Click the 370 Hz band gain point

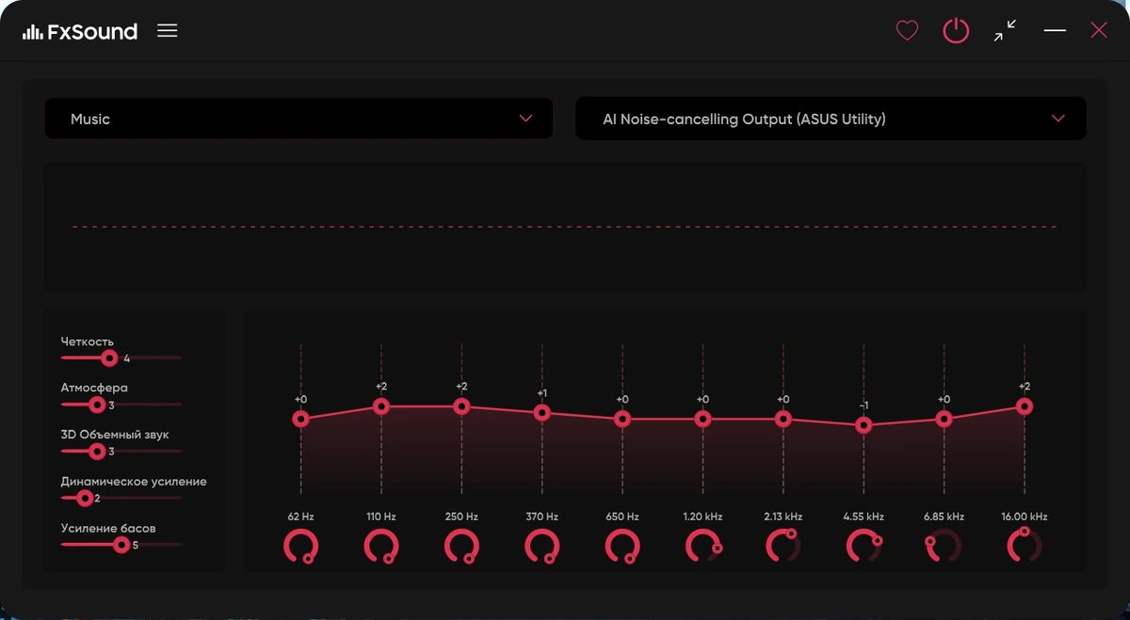[x=541, y=412]
